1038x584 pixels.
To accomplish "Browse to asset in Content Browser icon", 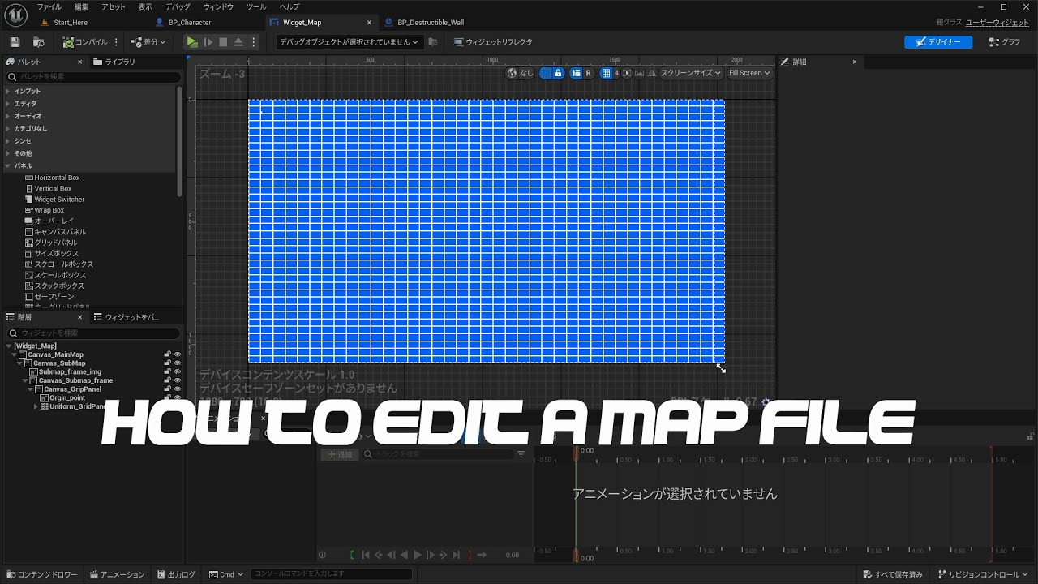I will pyautogui.click(x=38, y=42).
